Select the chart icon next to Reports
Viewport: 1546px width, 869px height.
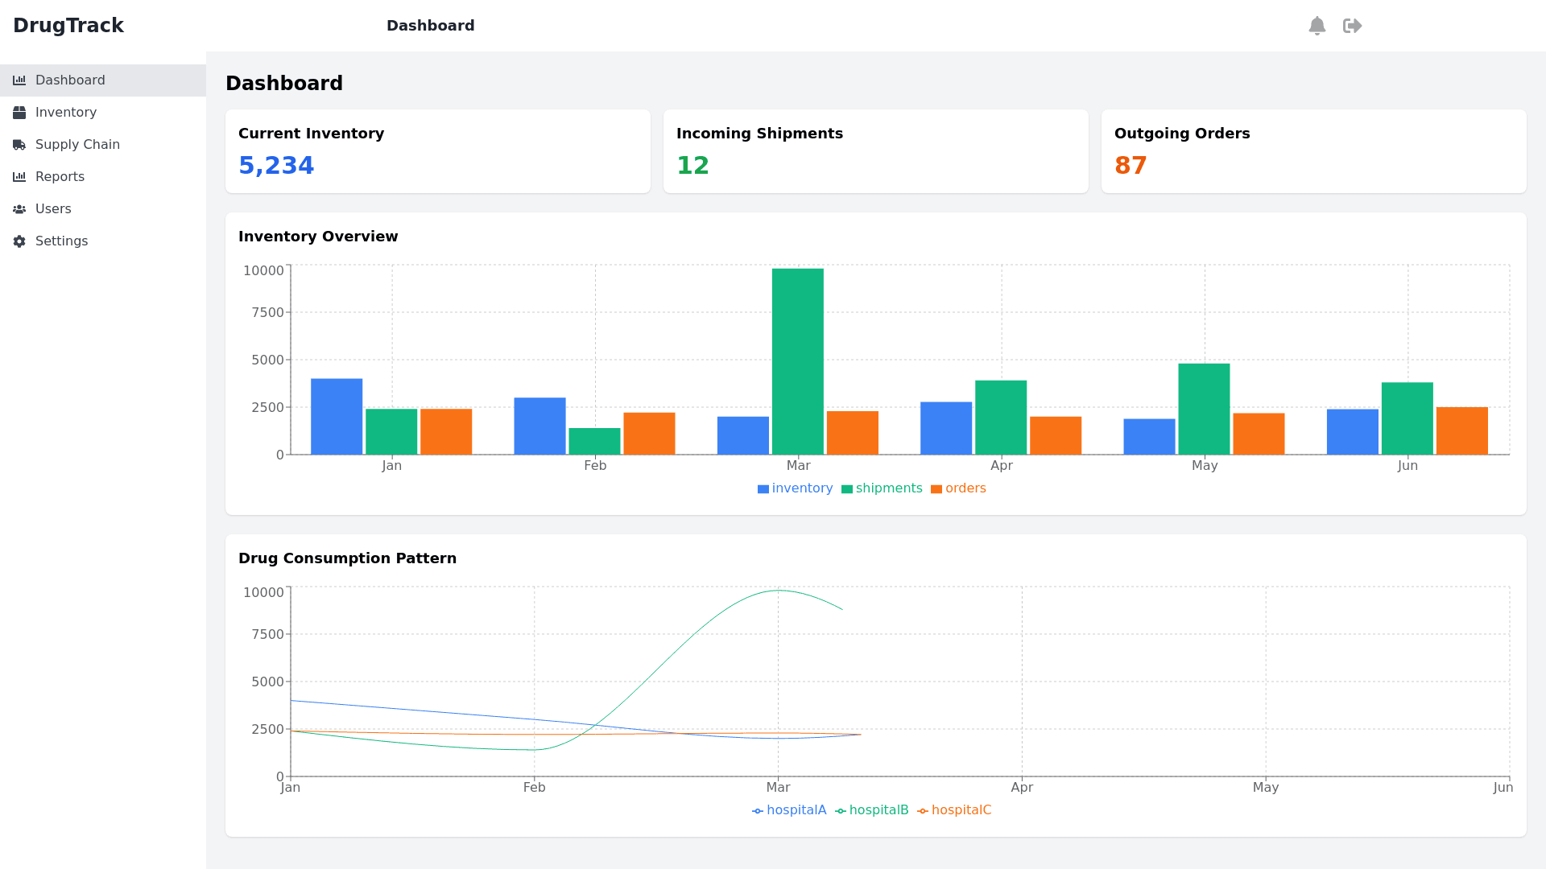pos(20,176)
